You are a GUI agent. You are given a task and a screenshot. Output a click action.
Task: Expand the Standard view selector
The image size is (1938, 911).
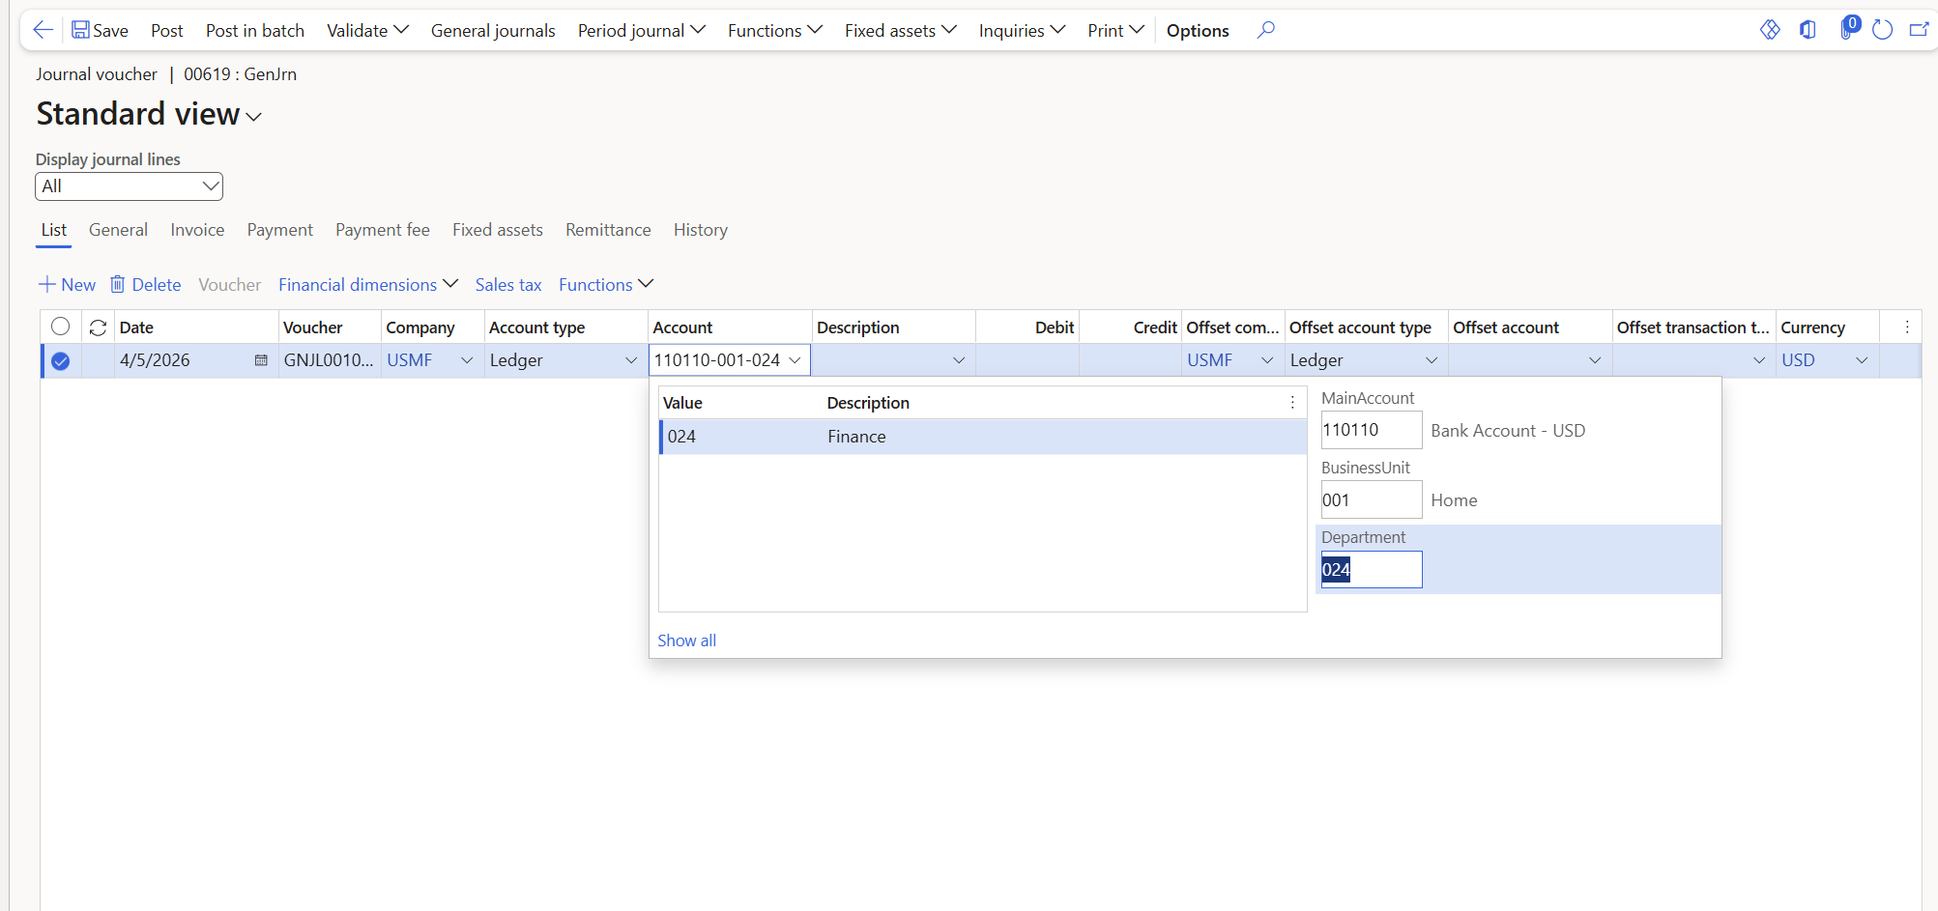pos(253,117)
